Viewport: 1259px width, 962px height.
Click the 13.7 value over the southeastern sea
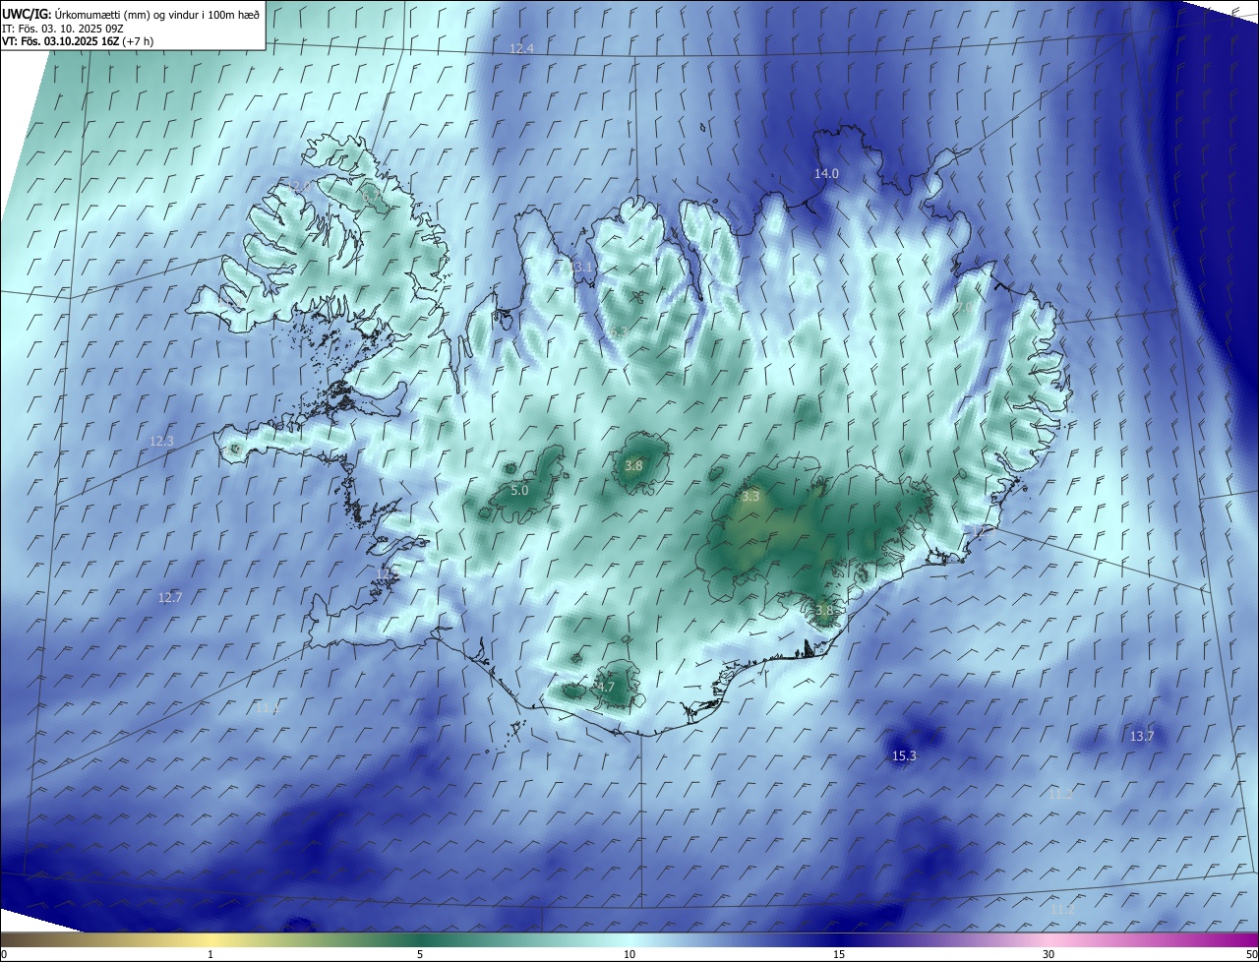(1142, 736)
